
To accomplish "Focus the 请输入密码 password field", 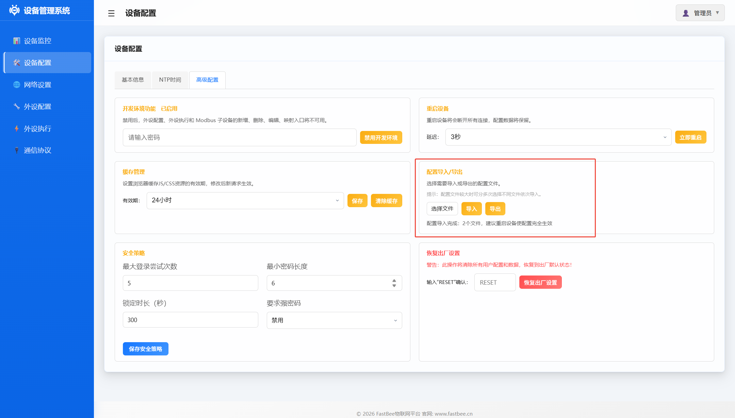I will click(x=240, y=137).
